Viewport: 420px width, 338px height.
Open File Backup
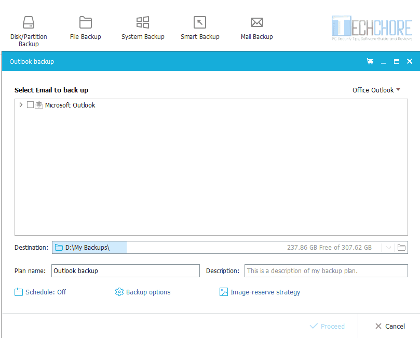click(86, 28)
